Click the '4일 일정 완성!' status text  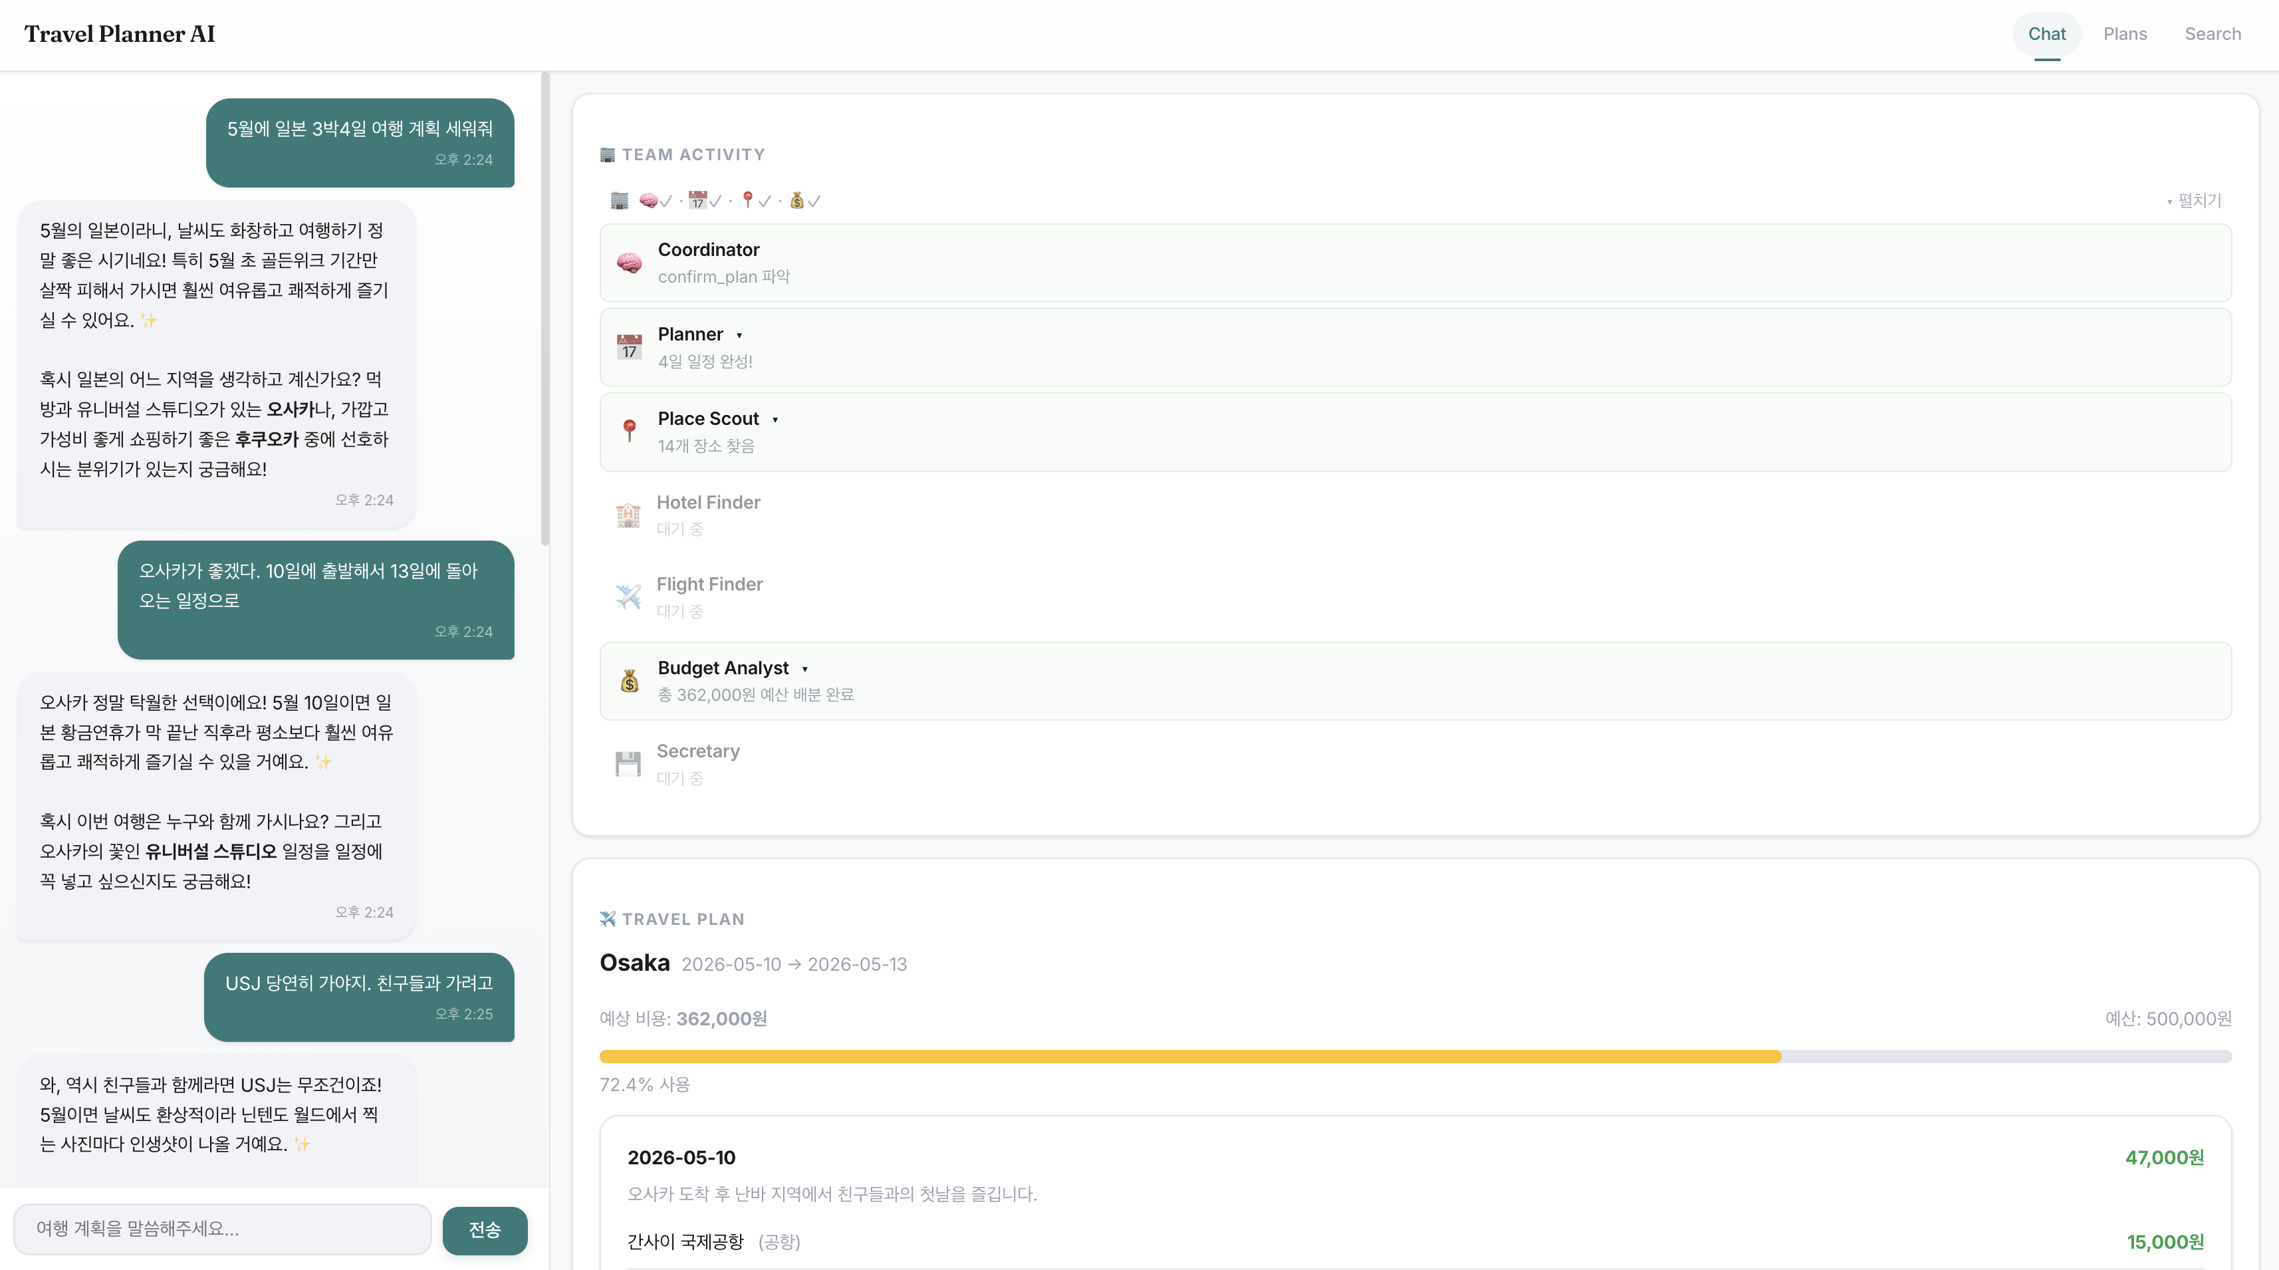pyautogui.click(x=705, y=361)
